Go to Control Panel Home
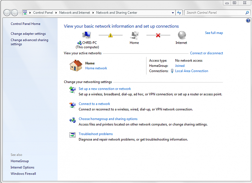Viewport: 252px width, 183px height. [x=26, y=24]
